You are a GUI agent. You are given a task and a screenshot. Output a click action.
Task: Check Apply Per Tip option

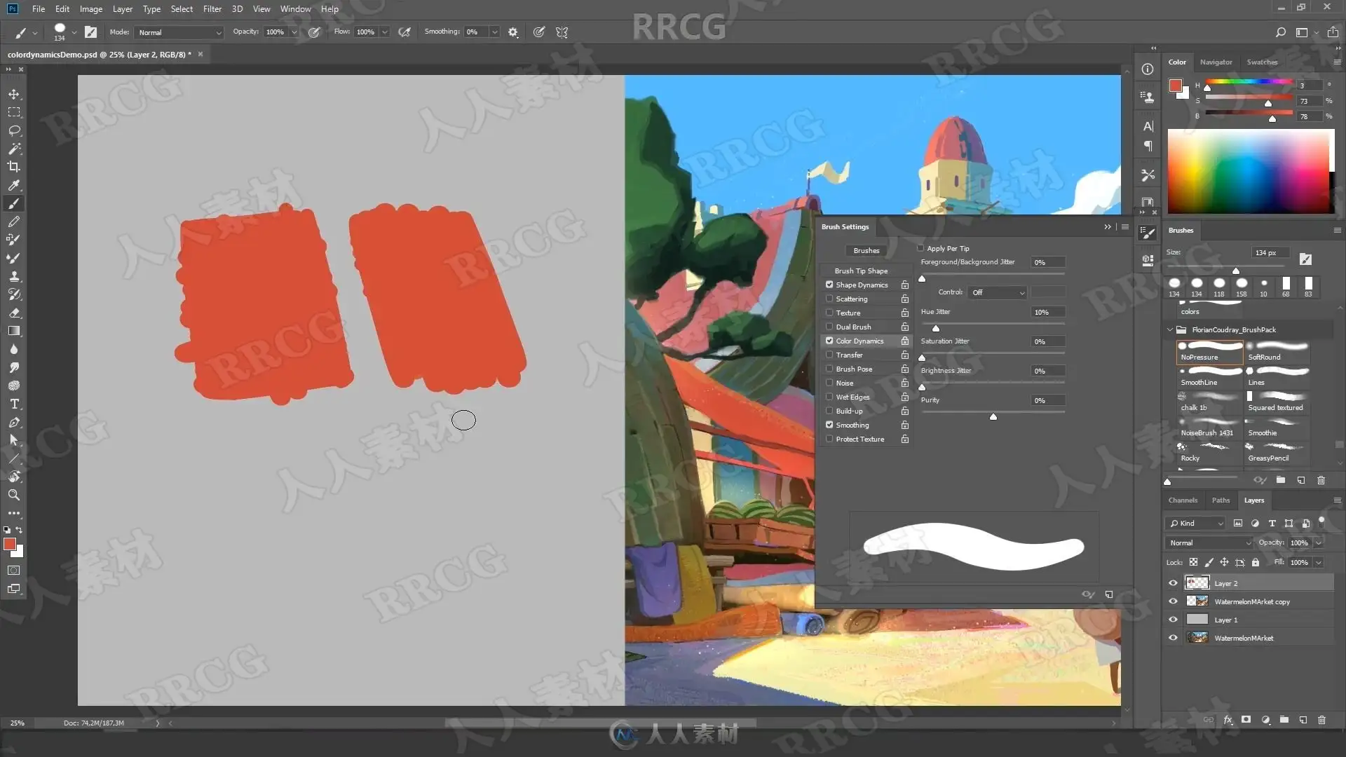(920, 248)
